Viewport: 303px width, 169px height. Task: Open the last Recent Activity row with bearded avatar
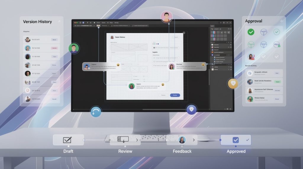point(264,99)
